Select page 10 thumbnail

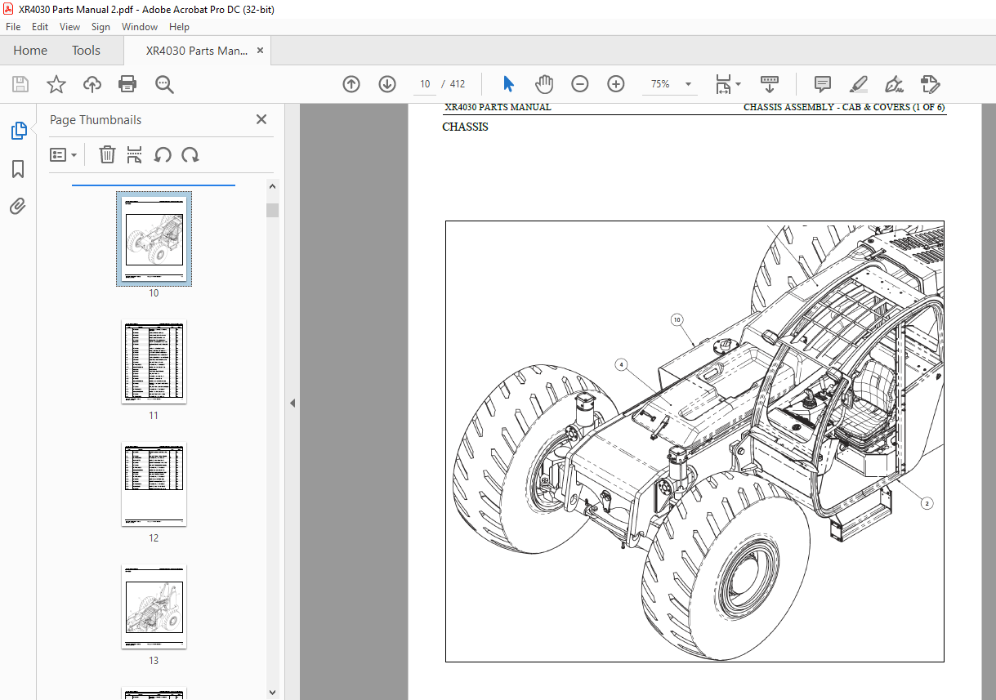[x=154, y=239]
